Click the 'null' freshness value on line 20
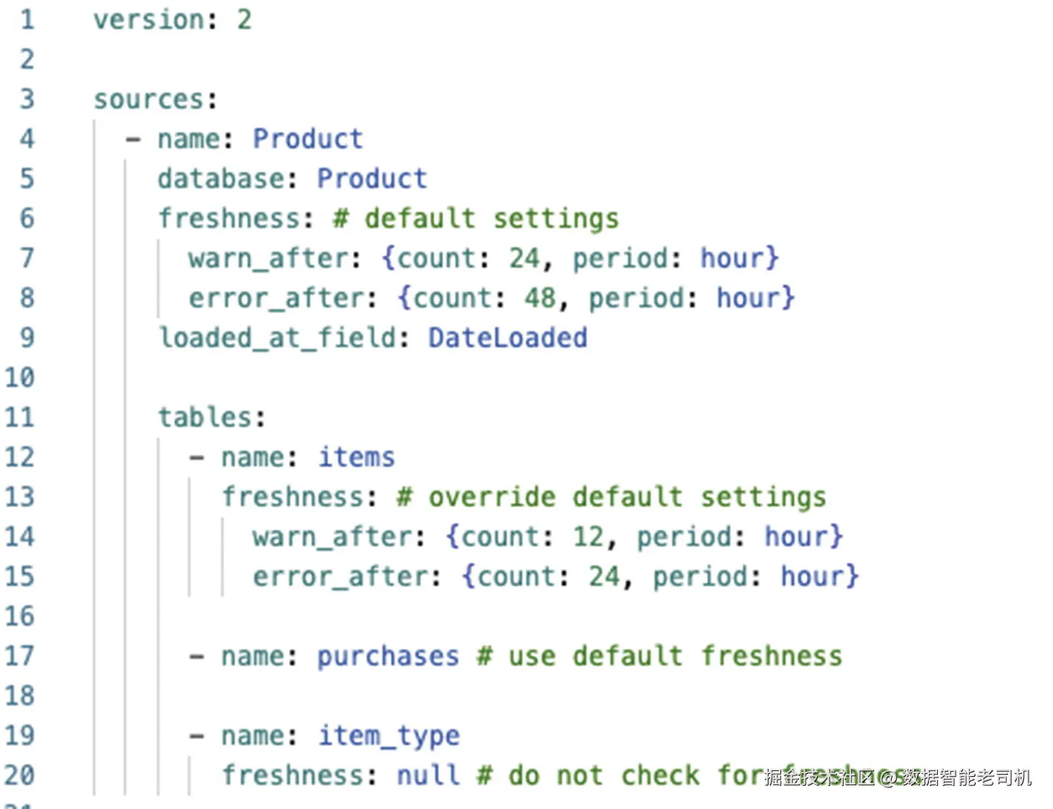This screenshot has width=1053, height=809. tap(428, 776)
